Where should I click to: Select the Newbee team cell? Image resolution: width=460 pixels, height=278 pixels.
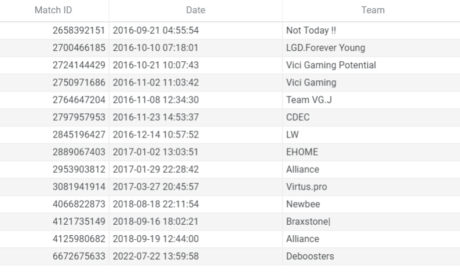pos(303,205)
